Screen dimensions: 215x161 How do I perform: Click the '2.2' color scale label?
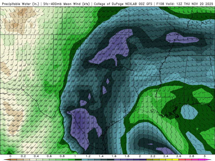click(x=153, y=156)
